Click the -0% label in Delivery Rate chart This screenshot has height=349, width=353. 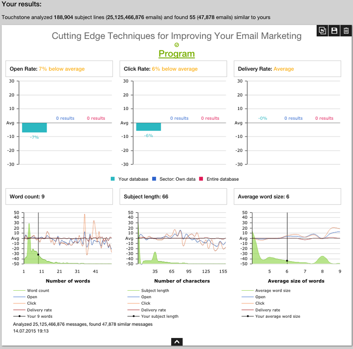[263, 118]
